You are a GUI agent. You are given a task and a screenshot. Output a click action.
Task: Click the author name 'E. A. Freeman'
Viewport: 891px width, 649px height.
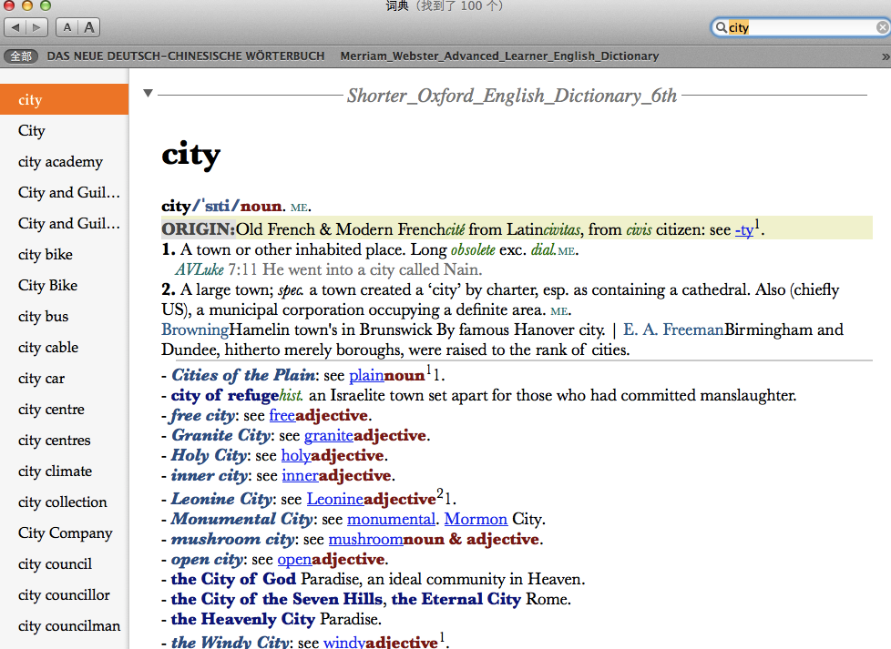pos(673,330)
